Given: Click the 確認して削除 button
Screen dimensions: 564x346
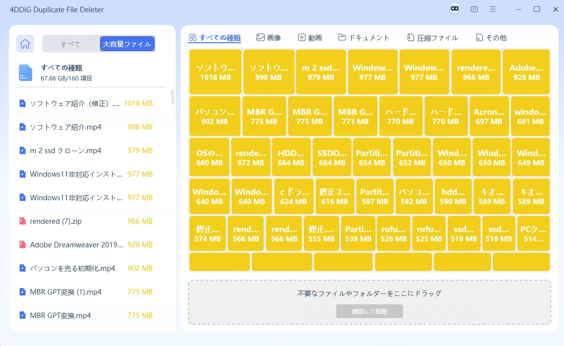Looking at the screenshot, I should click(x=370, y=311).
